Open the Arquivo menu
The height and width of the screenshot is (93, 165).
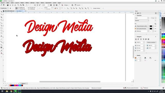click(x=3, y=3)
